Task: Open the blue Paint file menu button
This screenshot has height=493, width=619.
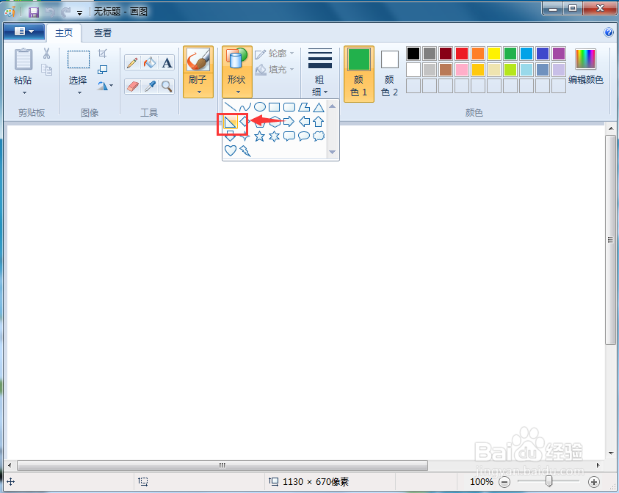Action: (x=23, y=32)
